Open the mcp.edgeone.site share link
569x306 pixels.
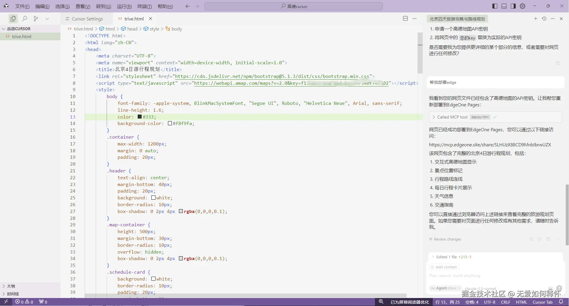[490, 145]
